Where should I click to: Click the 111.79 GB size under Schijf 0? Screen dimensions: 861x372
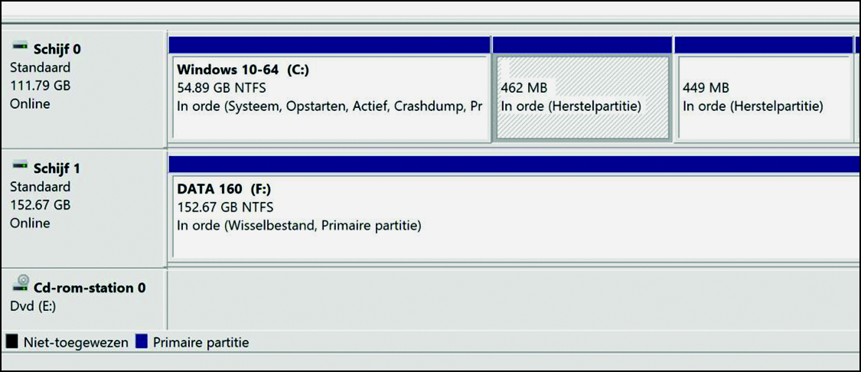41,86
